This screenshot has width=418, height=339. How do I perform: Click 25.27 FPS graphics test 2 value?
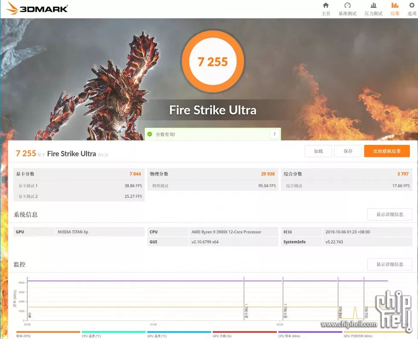point(133,196)
